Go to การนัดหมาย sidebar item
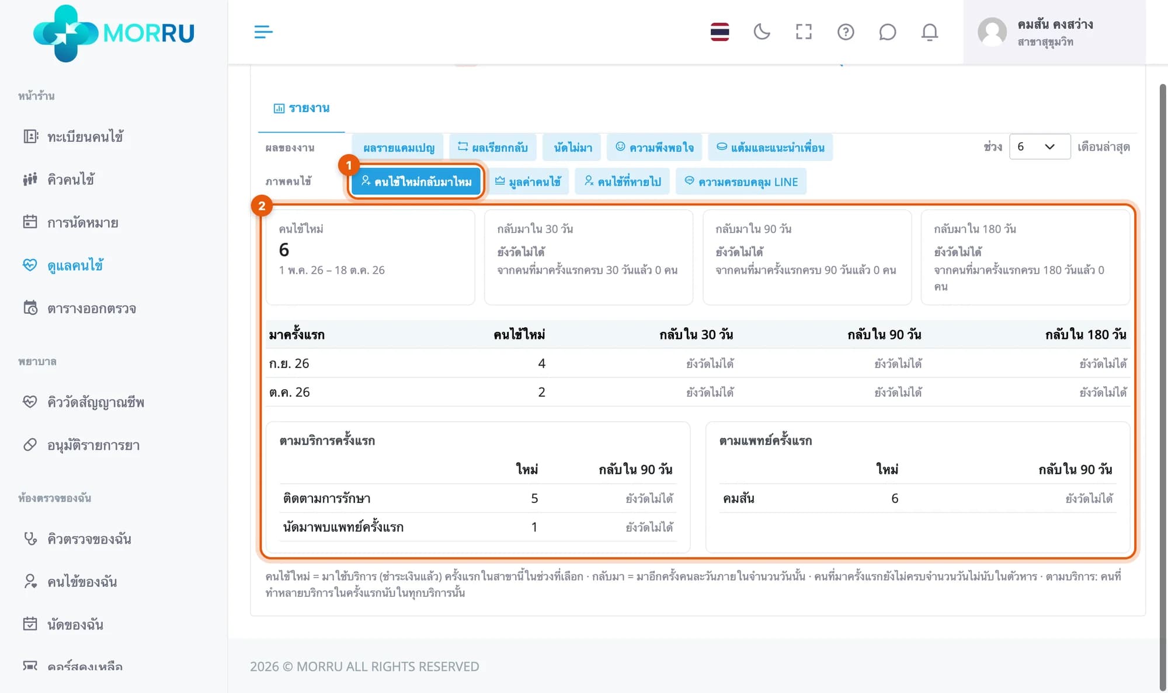This screenshot has height=693, width=1168. coord(70,222)
